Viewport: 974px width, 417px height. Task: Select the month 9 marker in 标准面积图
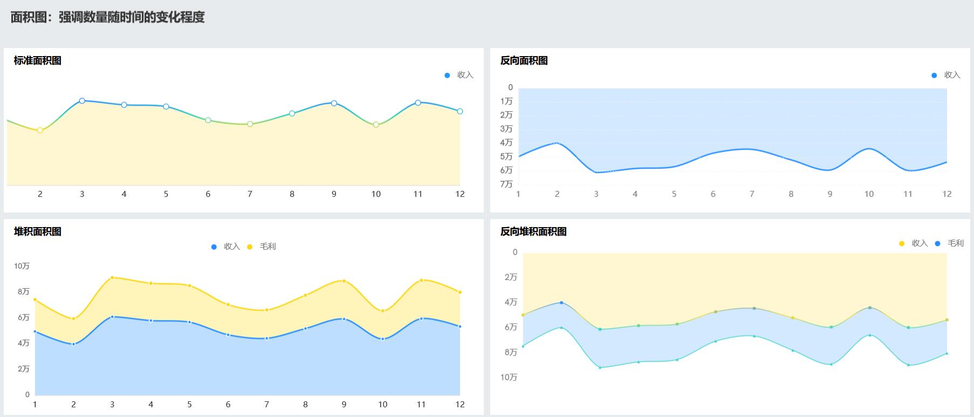[334, 103]
